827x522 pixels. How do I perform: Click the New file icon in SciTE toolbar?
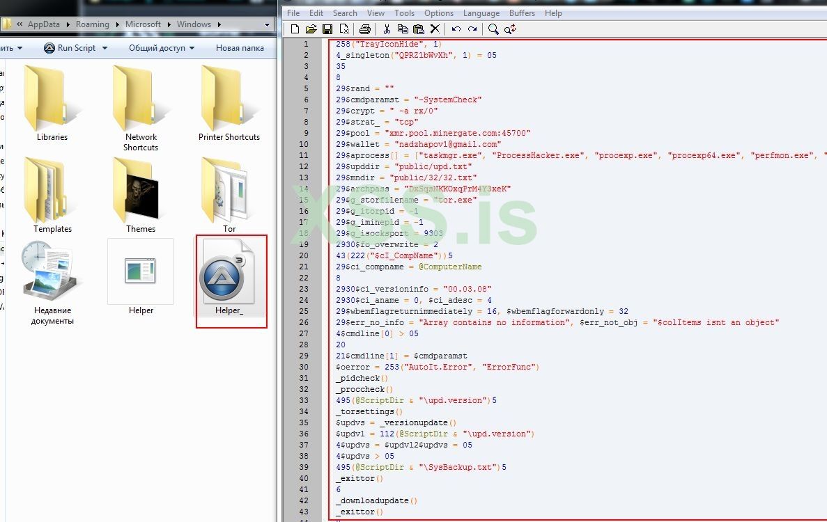point(295,29)
